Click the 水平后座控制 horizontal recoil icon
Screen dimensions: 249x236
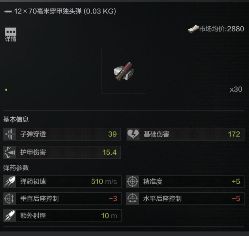tap(132, 199)
